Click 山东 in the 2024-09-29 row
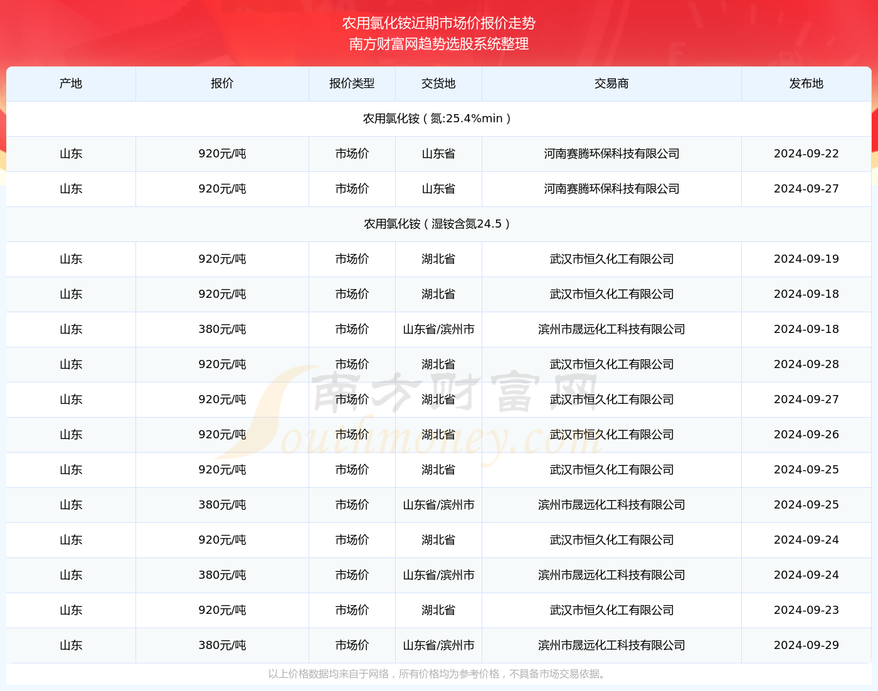The height and width of the screenshot is (691, 878). 71,645
